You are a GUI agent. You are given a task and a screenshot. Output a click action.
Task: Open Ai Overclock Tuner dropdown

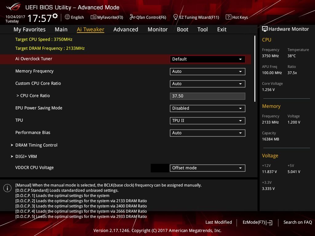(207, 59)
